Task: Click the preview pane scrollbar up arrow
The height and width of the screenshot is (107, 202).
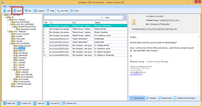Action: [199, 37]
